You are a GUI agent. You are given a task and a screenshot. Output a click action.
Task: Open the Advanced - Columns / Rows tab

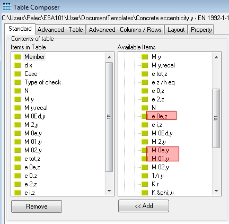coord(125,30)
